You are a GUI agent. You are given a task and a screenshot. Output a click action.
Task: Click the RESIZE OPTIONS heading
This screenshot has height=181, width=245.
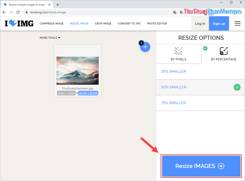tap(201, 38)
